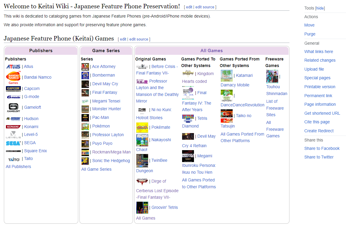Click the Konami red logo
The height and width of the screenshot is (227, 346).
(13, 127)
